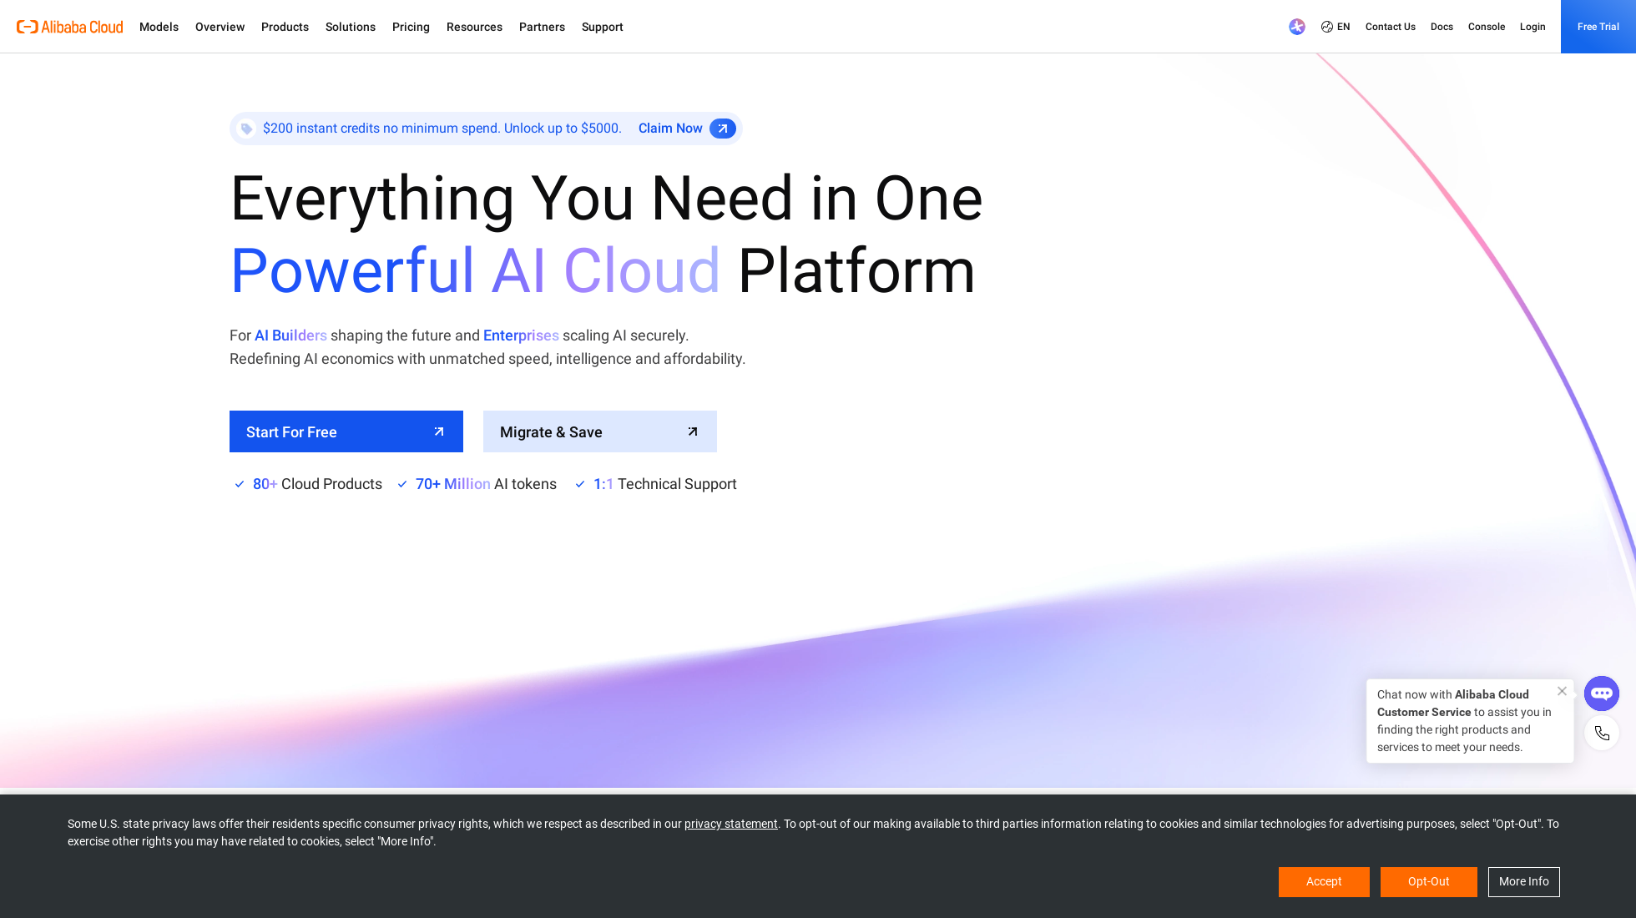This screenshot has height=918, width=1636.
Task: Click the Opt-Out cookie button
Action: [1429, 882]
